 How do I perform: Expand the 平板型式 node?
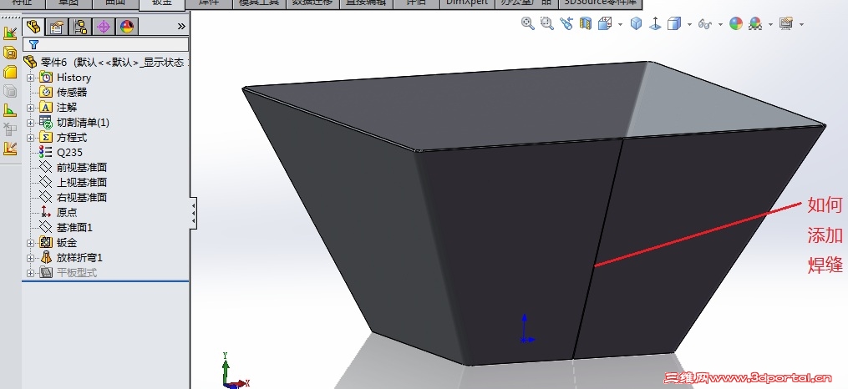(30, 273)
